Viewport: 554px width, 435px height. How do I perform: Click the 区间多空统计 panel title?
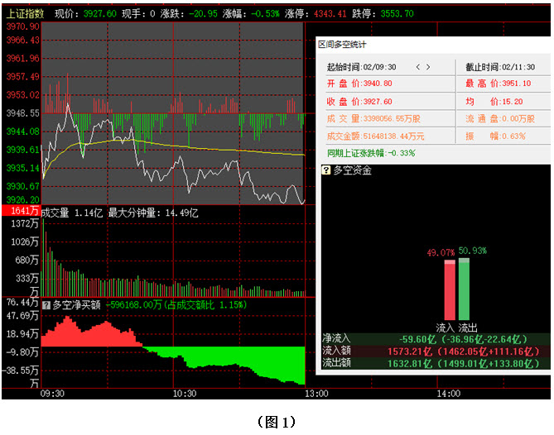[x=342, y=44]
